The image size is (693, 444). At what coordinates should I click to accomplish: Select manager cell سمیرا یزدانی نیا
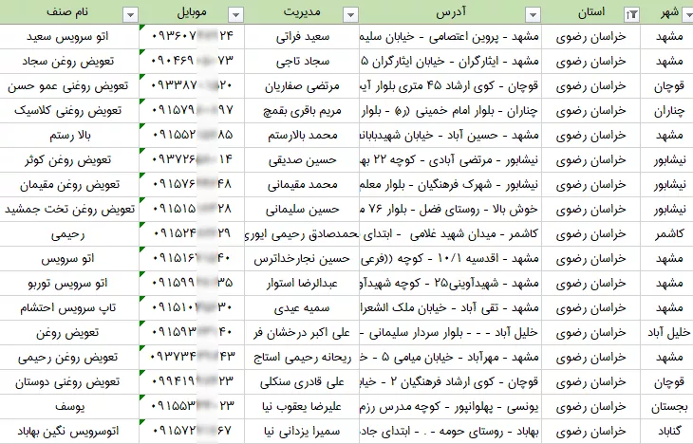coord(302,432)
